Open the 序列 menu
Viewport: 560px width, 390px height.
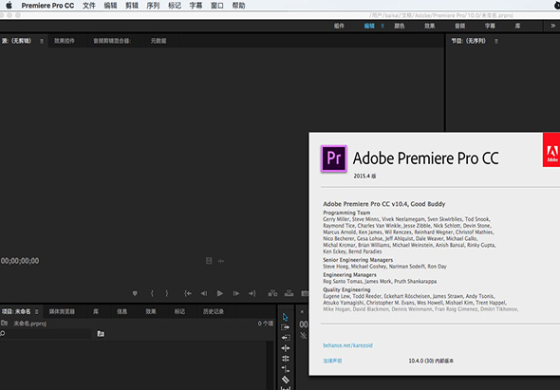pyautogui.click(x=153, y=6)
